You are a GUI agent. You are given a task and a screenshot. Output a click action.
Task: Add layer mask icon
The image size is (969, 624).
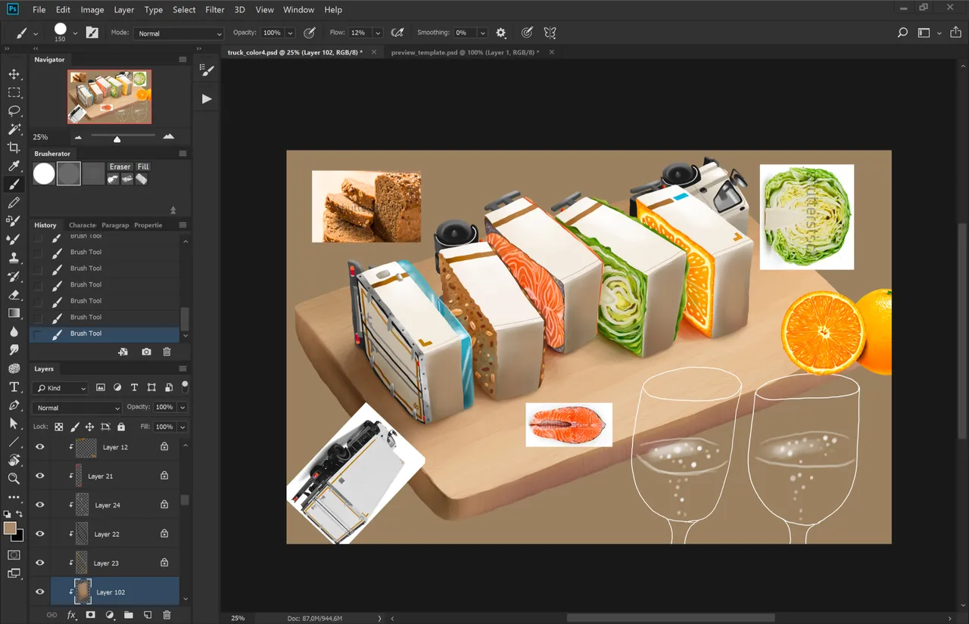point(90,615)
